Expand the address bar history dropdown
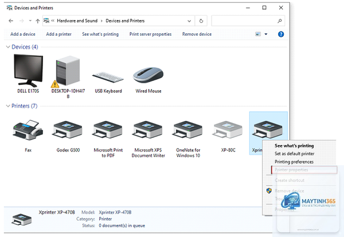This screenshot has width=344, height=237. click(x=189, y=21)
